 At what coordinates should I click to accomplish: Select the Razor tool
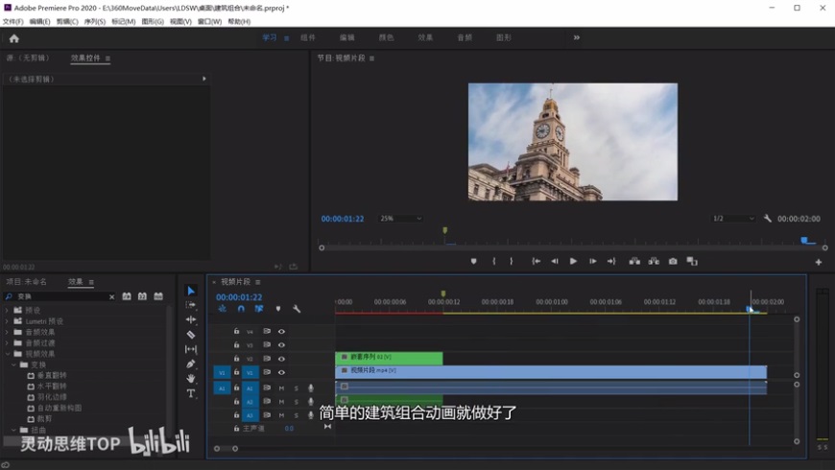tap(191, 334)
